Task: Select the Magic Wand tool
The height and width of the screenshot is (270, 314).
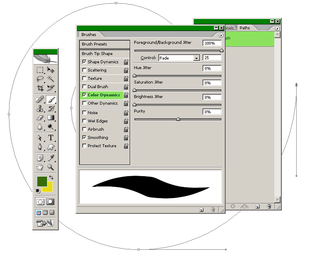Action: [x=51, y=79]
